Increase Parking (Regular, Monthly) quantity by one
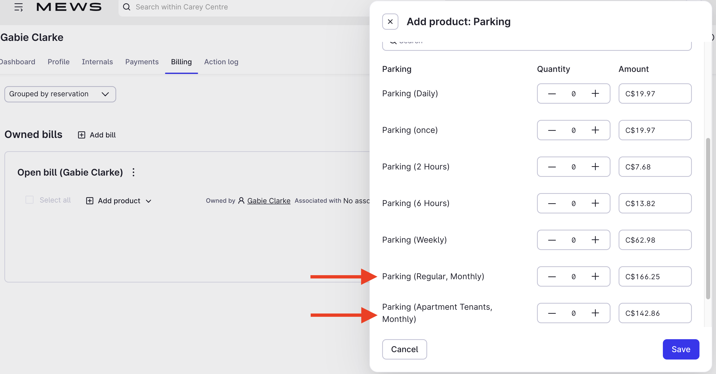 595,276
